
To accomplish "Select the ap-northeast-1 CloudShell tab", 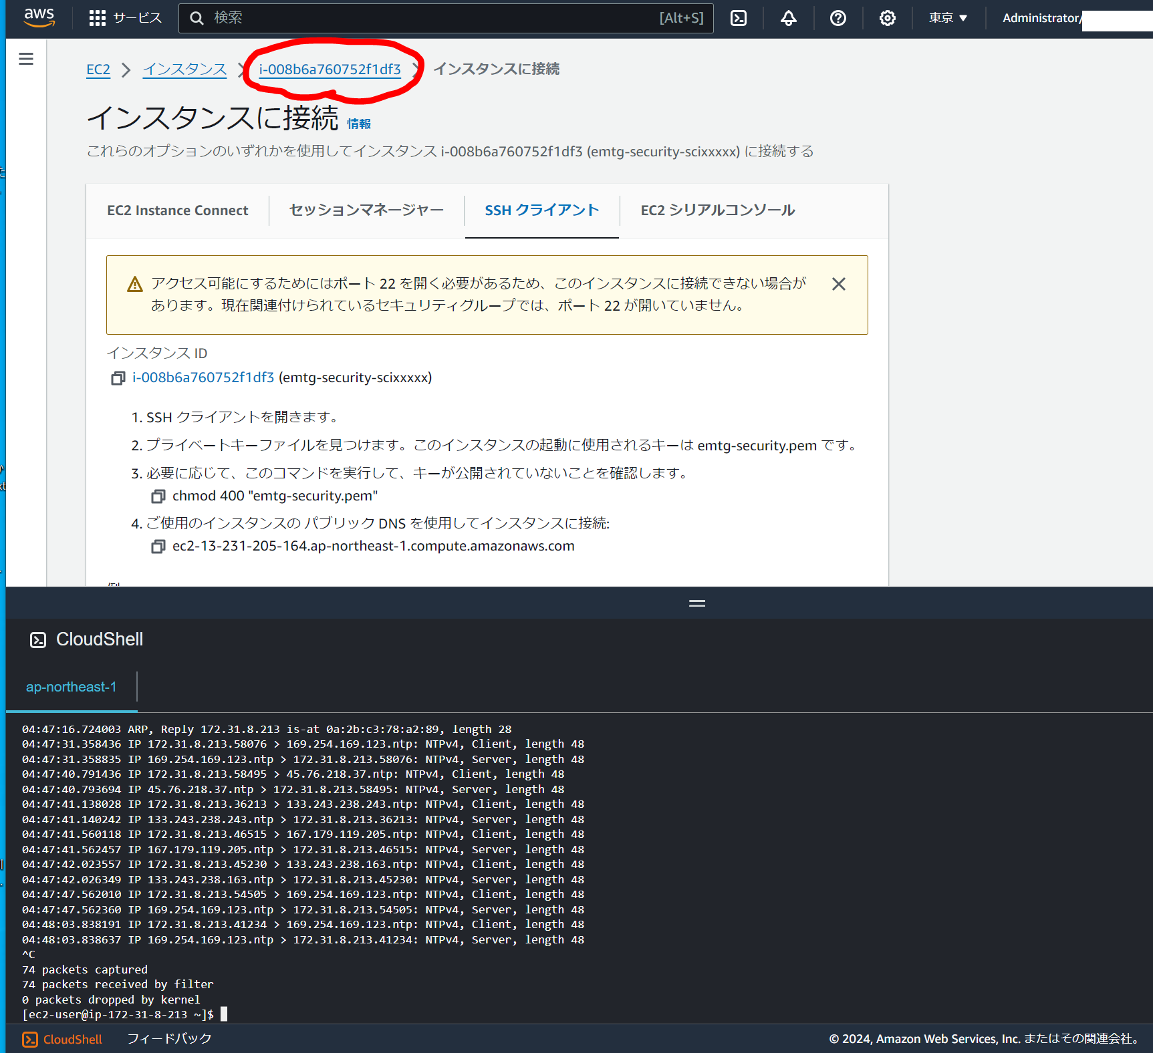I will coord(71,687).
